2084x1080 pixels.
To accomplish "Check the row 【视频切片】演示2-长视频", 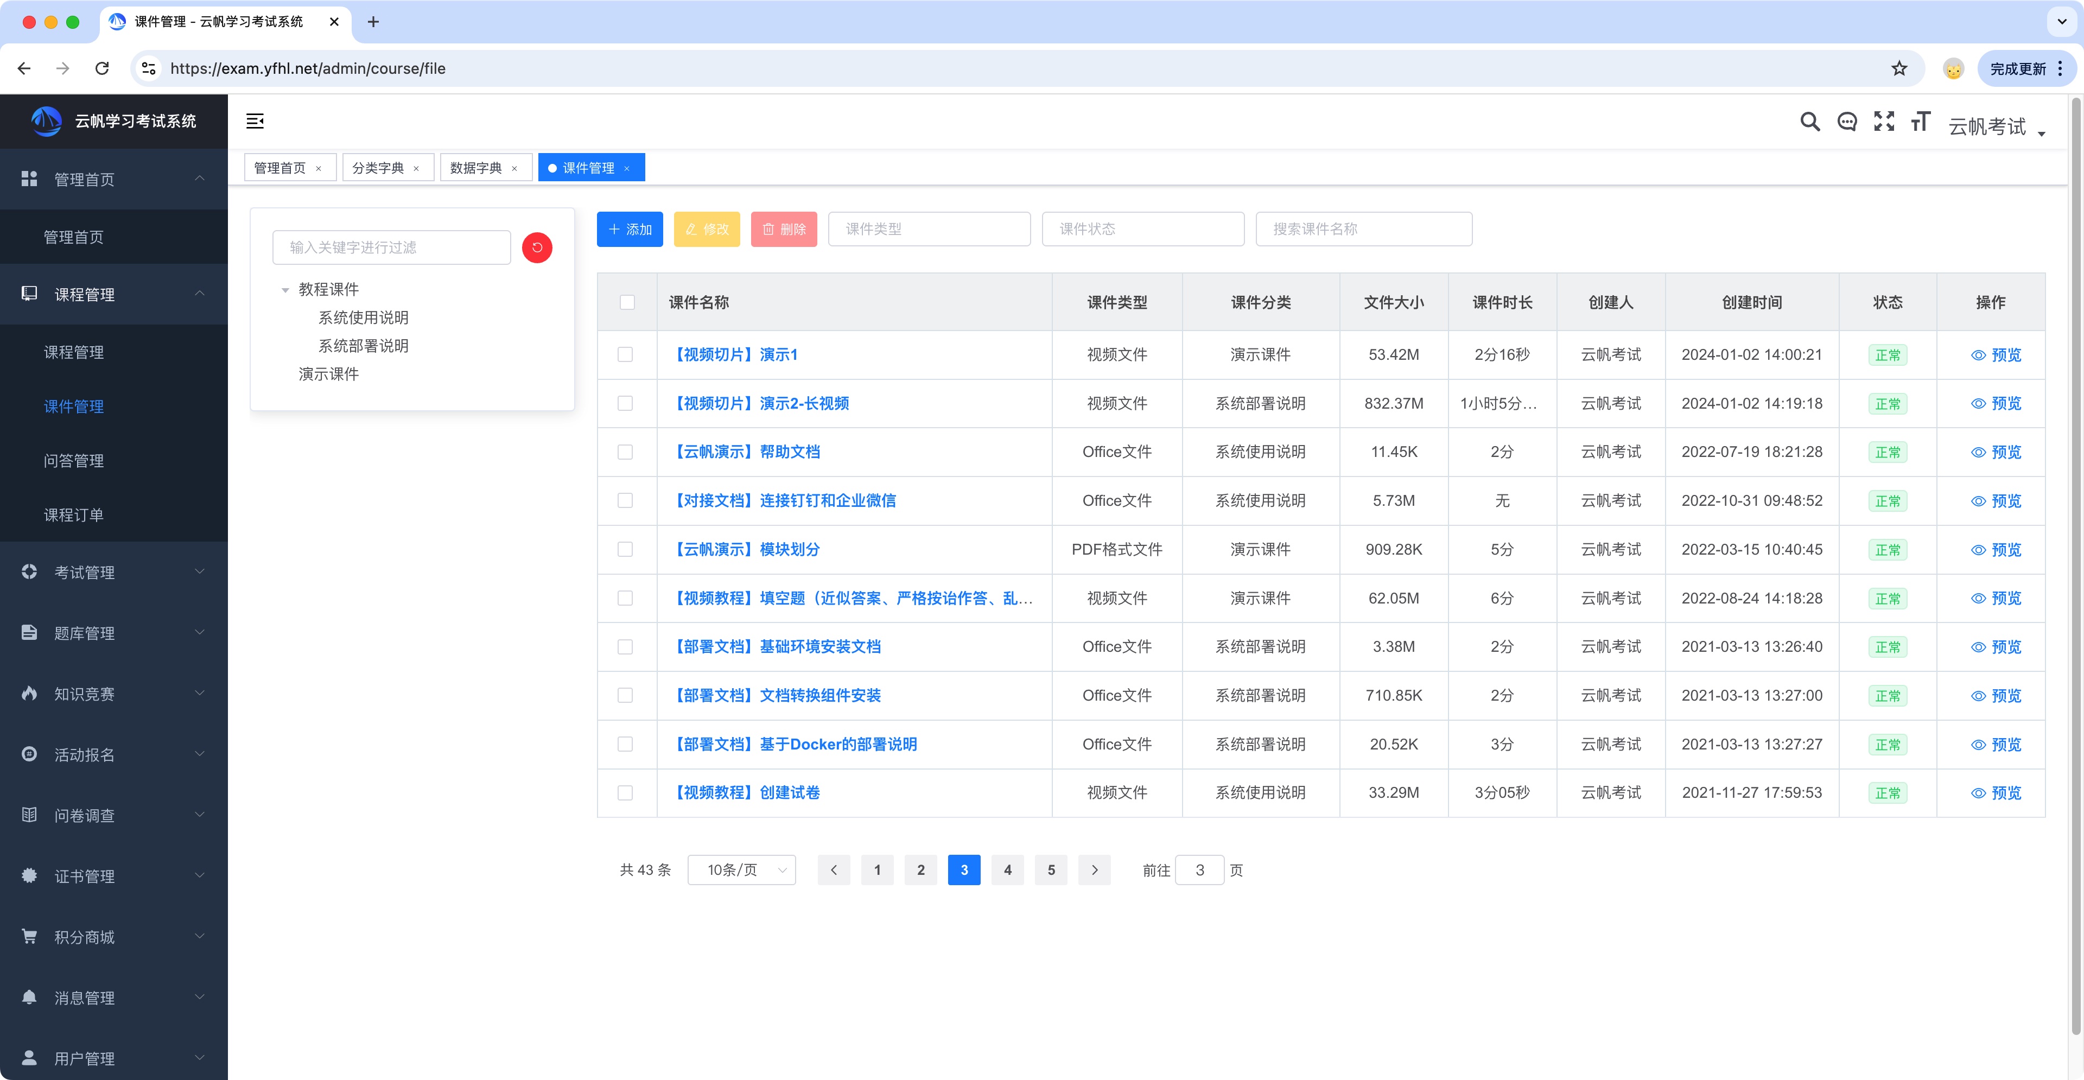I will [625, 404].
